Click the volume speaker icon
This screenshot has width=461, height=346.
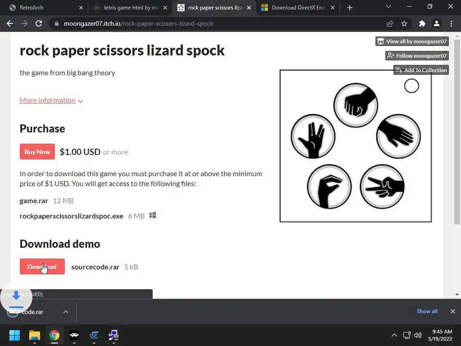coord(417,335)
